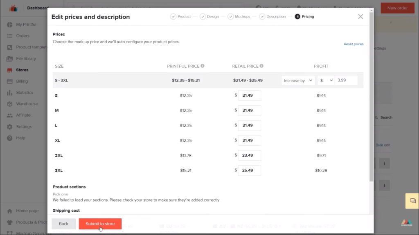Screen dimensions: 419x235
Task: Open Dashboard title in header
Action: coord(38,8)
